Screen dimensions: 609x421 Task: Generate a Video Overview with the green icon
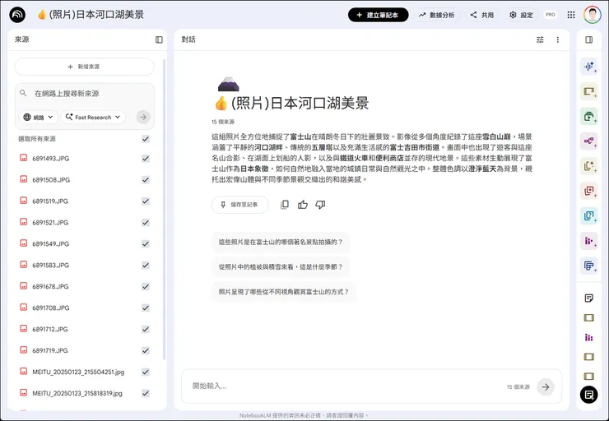coord(589,116)
